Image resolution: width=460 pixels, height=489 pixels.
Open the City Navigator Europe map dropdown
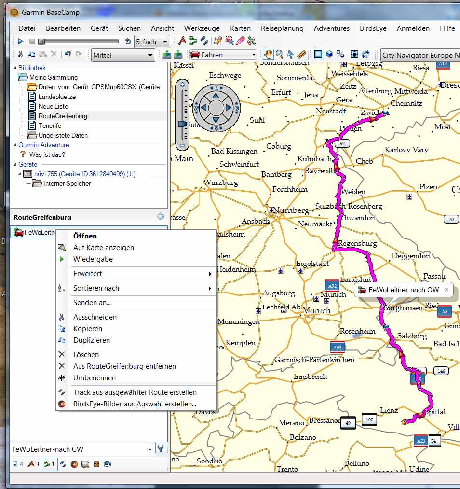[420, 55]
